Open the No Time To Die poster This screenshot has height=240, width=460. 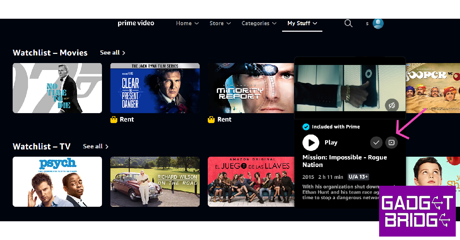point(58,88)
